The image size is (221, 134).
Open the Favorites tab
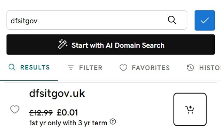pyautogui.click(x=145, y=68)
